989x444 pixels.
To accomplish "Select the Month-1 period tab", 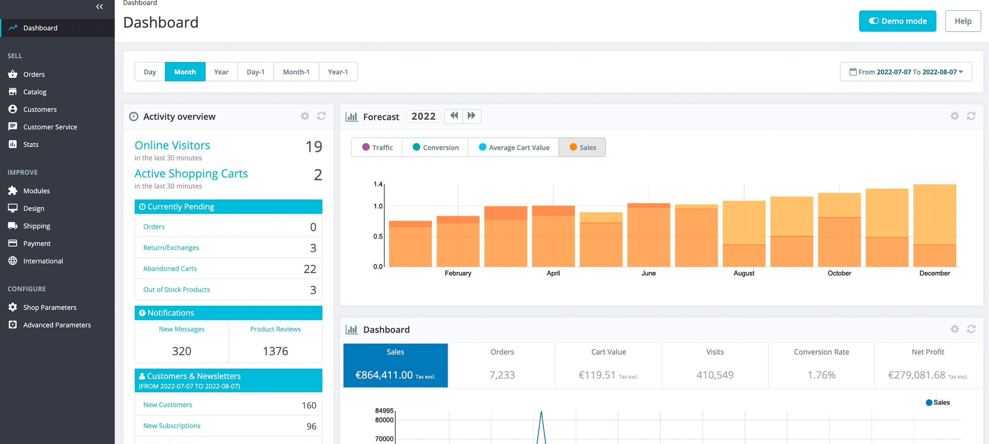I will (296, 72).
